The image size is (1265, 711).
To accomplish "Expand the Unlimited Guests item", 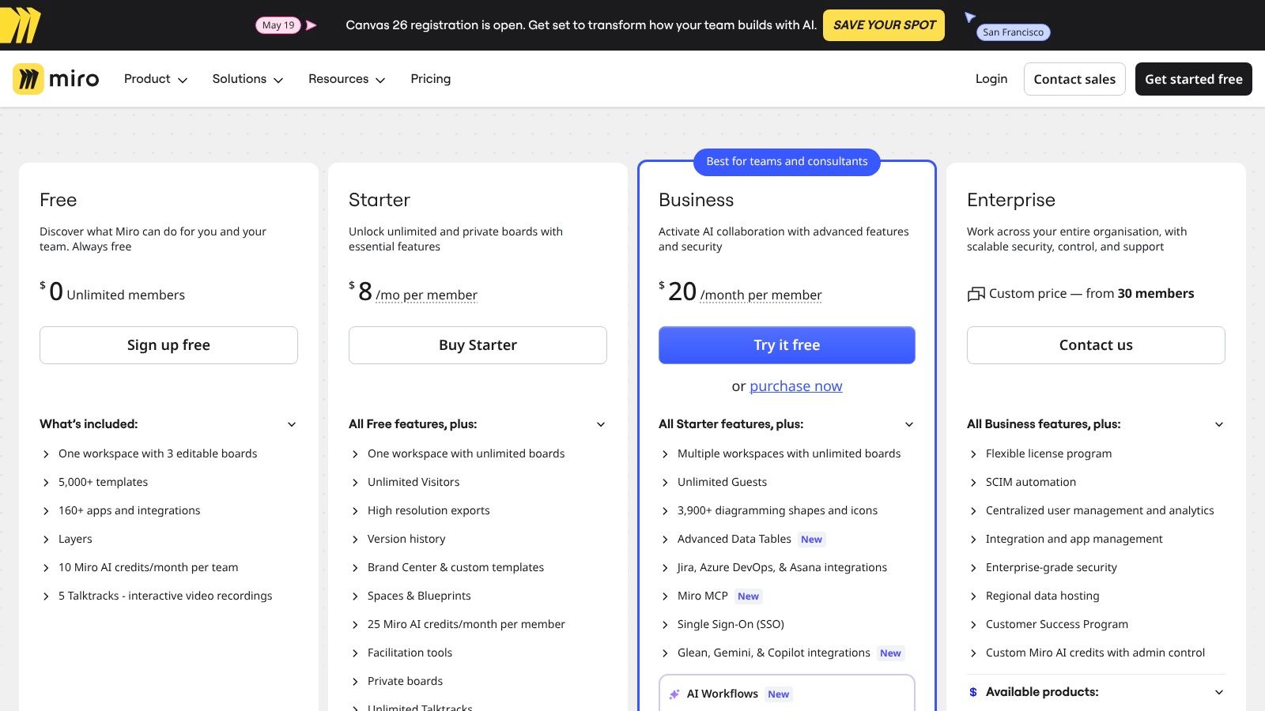I will (713, 482).
